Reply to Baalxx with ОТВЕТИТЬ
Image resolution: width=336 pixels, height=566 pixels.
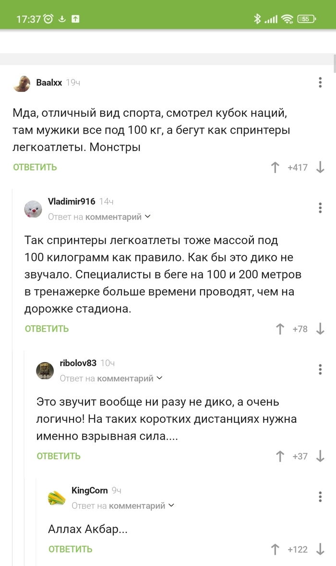pos(35,167)
